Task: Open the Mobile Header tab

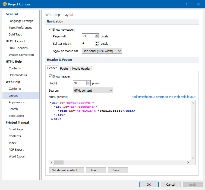Action: pos(81,69)
